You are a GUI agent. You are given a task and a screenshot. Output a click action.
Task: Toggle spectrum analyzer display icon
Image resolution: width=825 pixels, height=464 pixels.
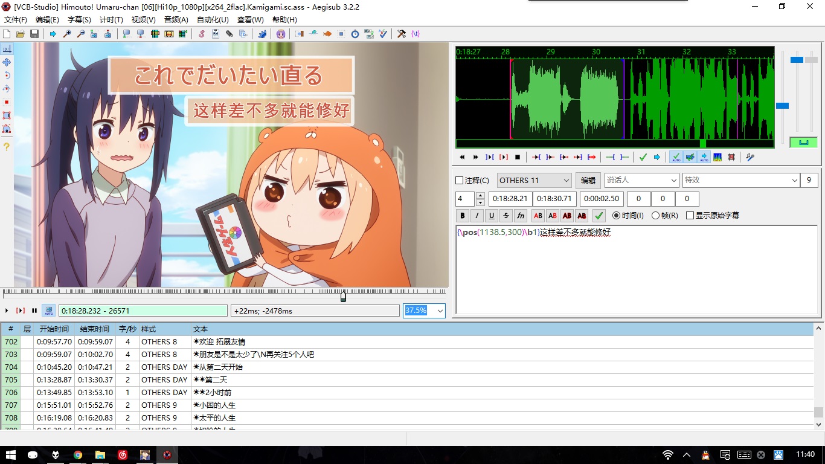[717, 157]
